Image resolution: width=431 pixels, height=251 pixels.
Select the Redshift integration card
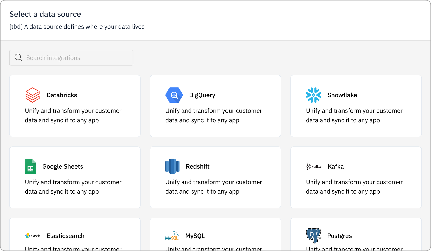(215, 177)
